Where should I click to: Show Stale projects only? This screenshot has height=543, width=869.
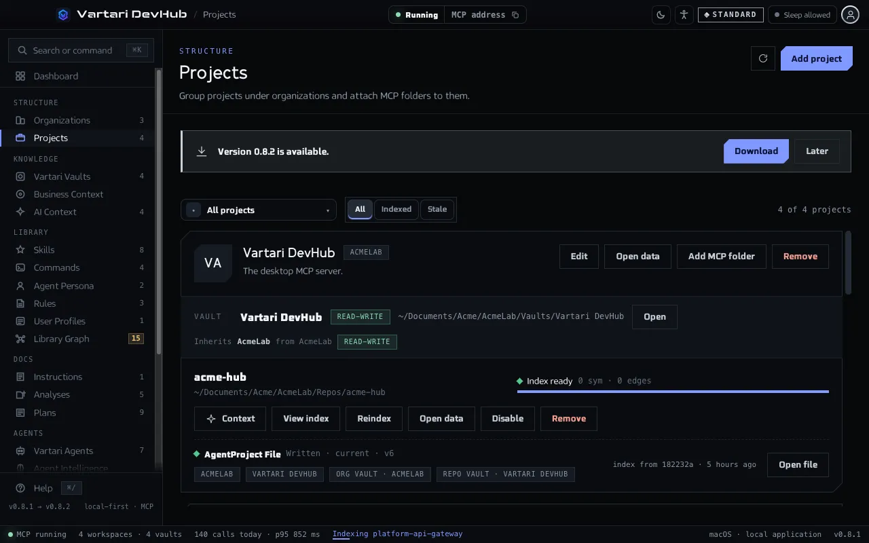click(x=437, y=210)
